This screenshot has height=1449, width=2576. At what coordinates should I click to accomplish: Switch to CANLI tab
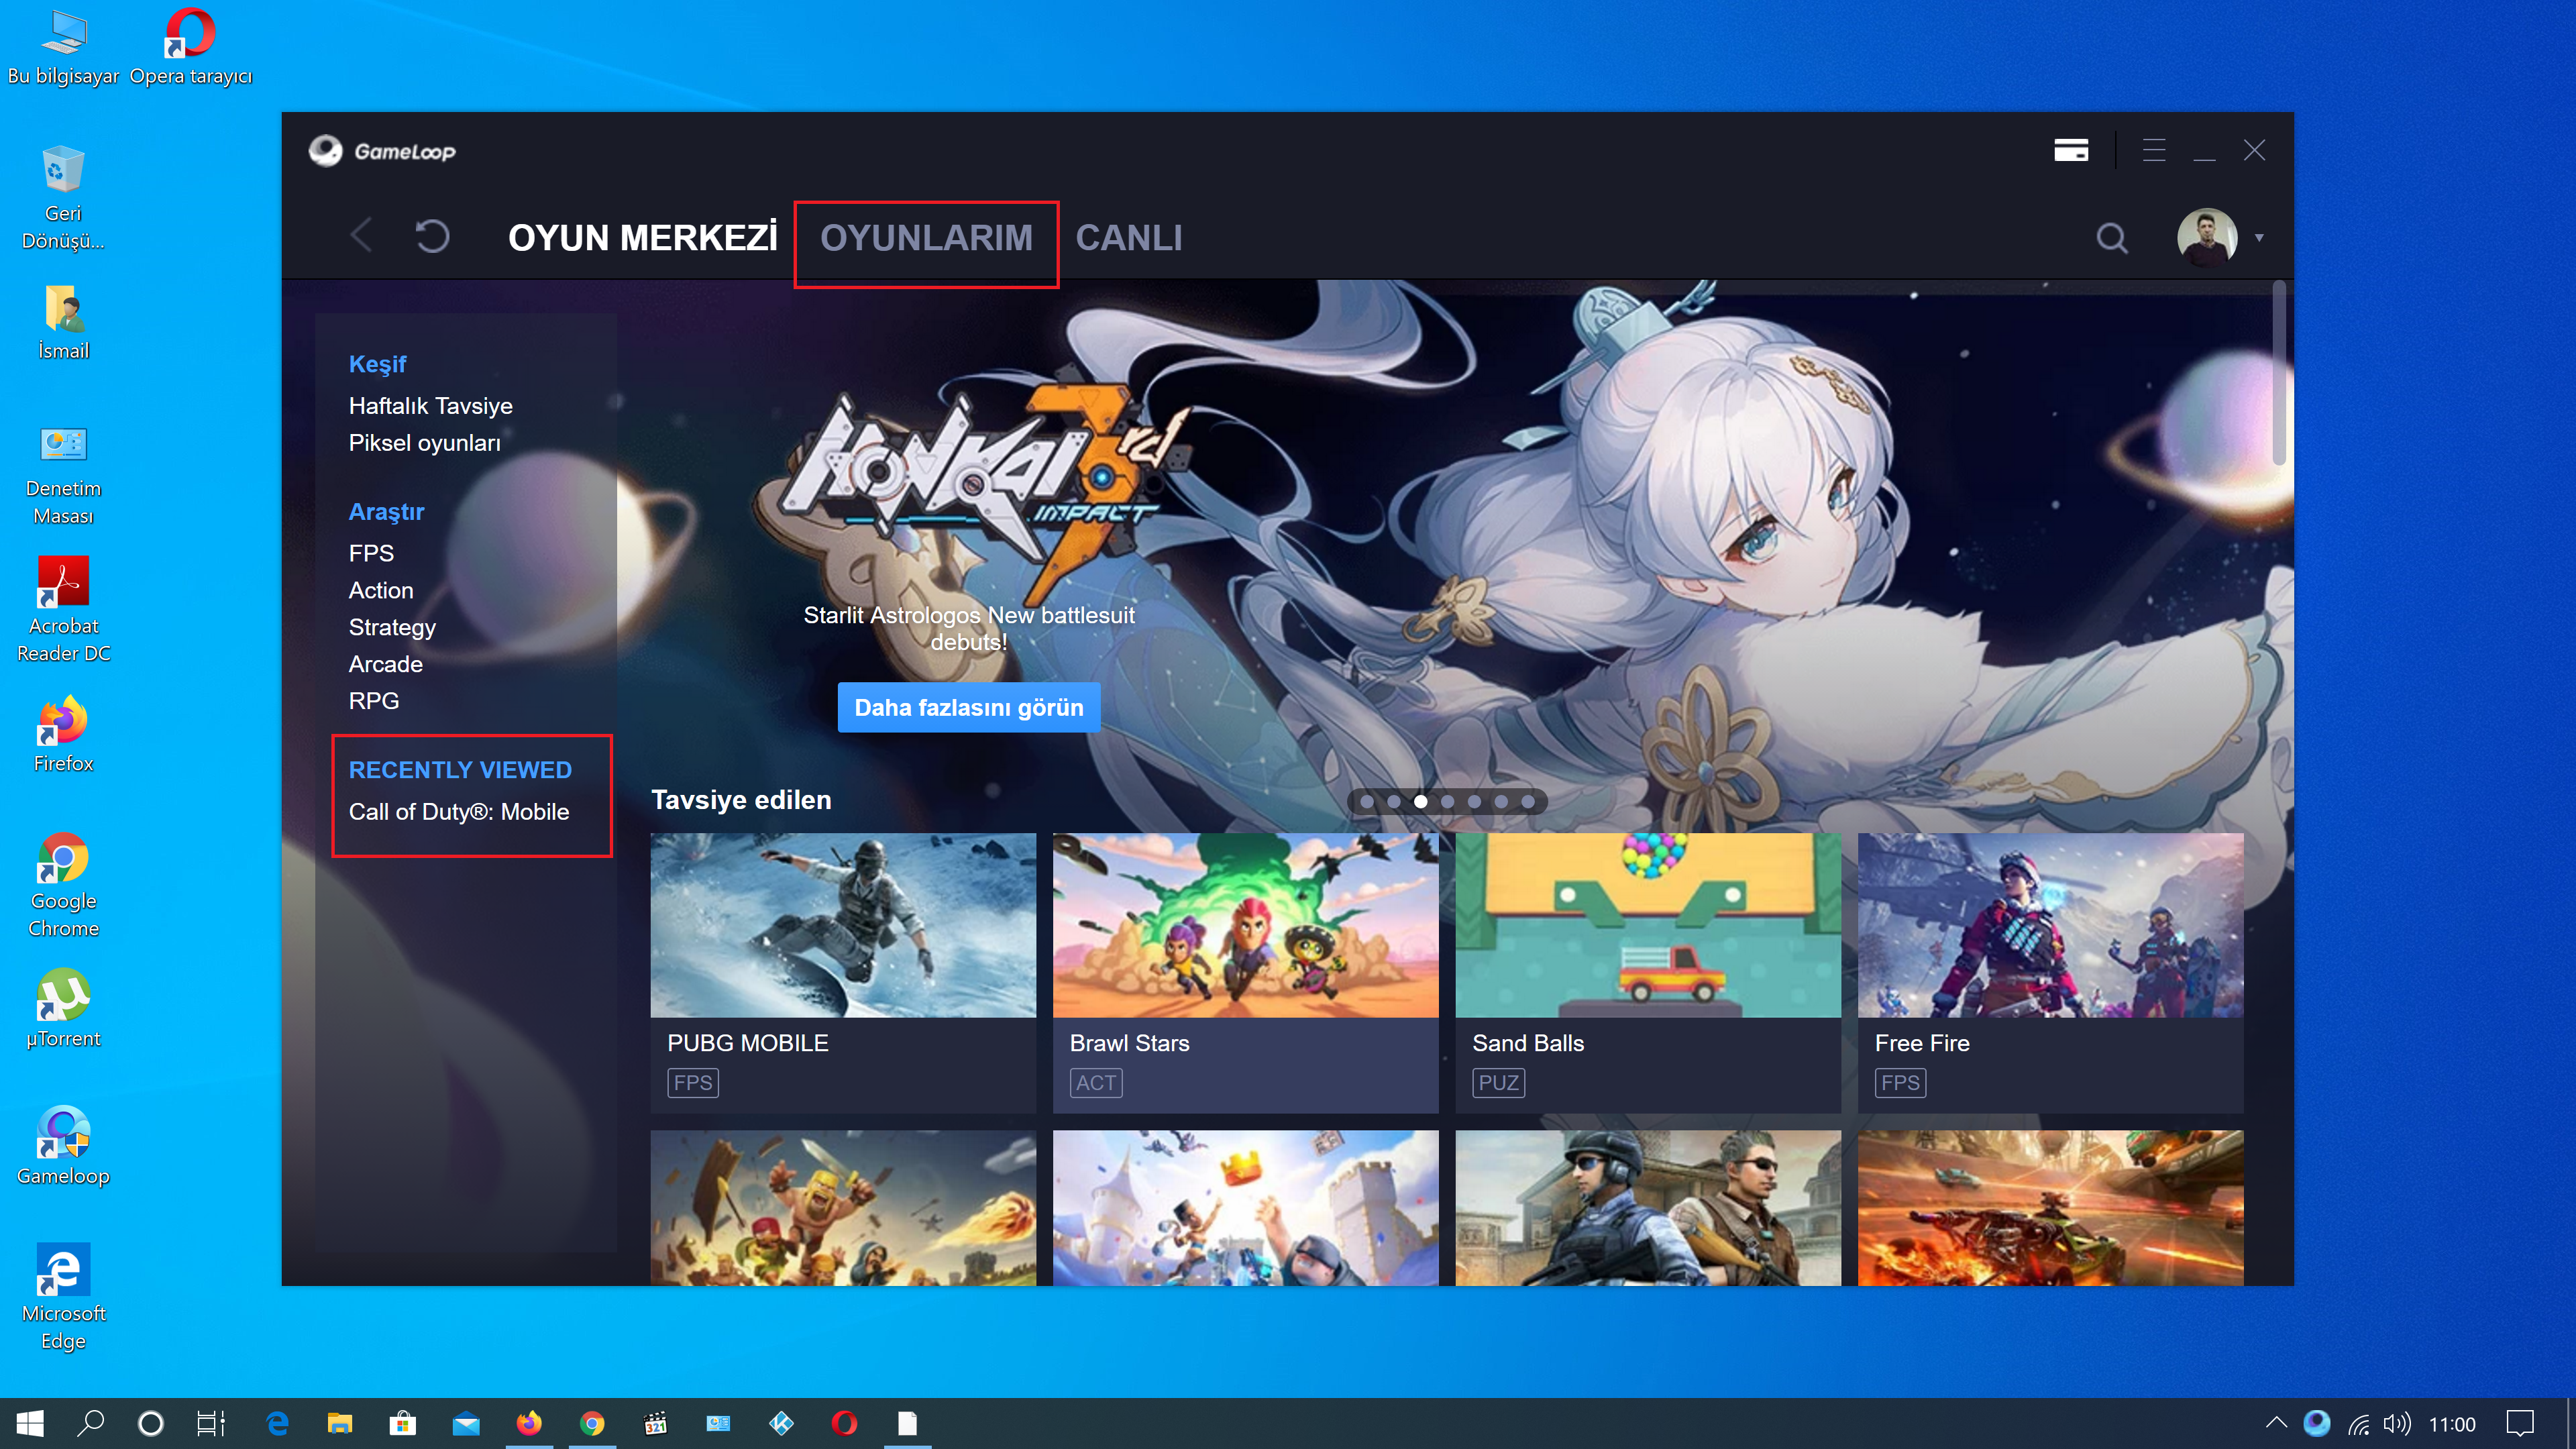coord(1129,238)
